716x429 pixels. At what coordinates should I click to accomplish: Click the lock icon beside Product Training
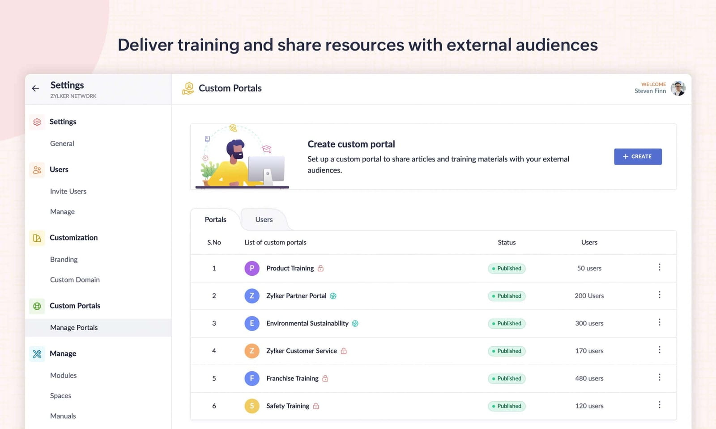(x=320, y=269)
